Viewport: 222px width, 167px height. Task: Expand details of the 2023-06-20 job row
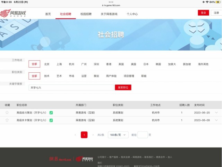coord(216,113)
